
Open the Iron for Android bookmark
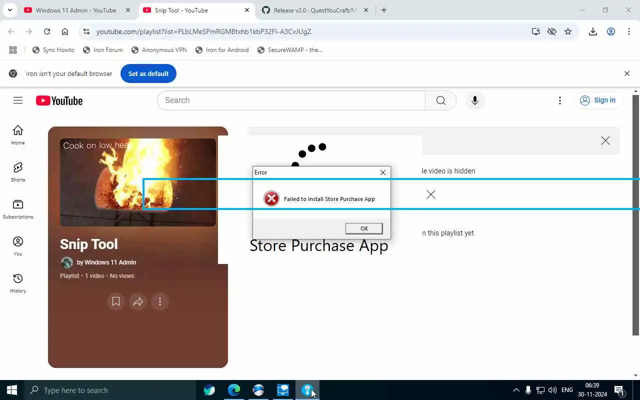(222, 50)
